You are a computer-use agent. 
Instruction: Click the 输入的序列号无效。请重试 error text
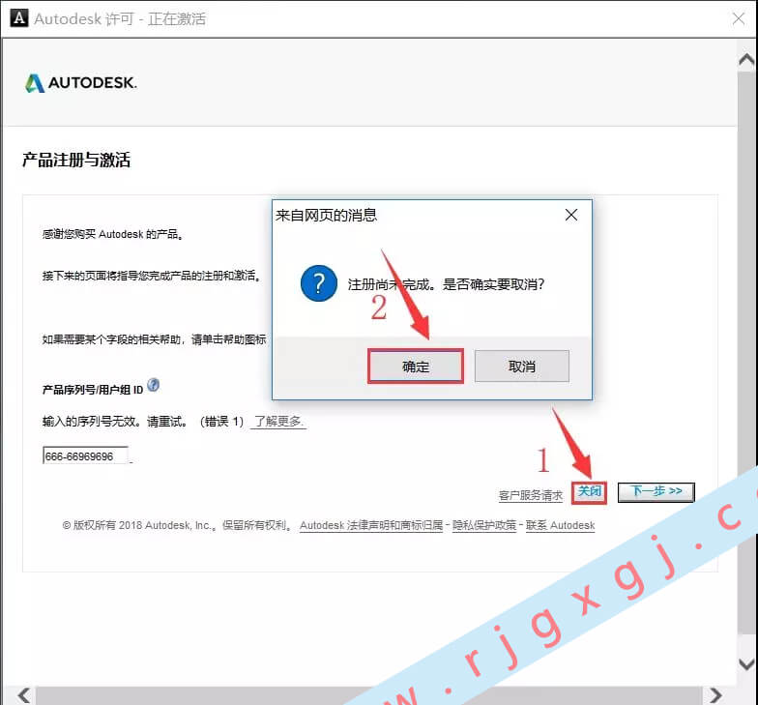[x=114, y=422]
